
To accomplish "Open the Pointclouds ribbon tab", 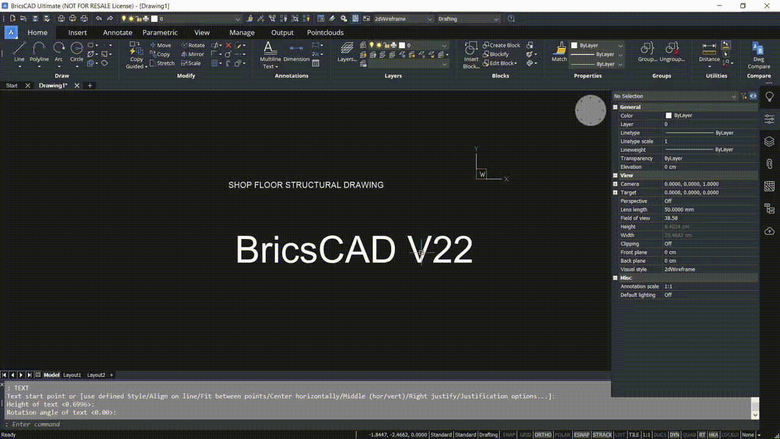I will 325,32.
